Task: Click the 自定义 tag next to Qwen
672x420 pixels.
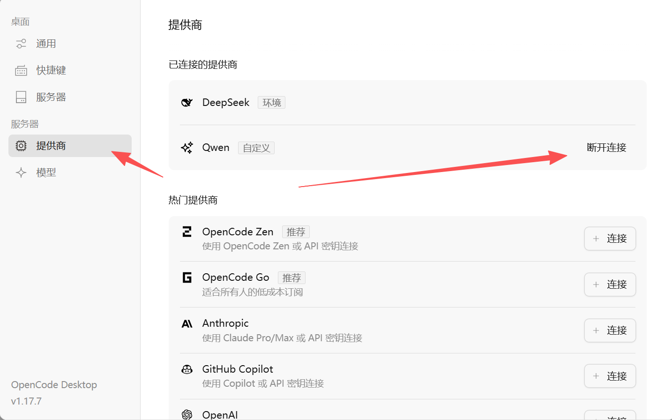Action: coord(256,148)
